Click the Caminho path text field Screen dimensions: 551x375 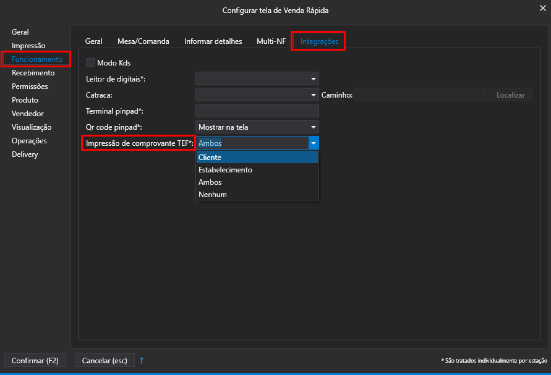coord(420,95)
